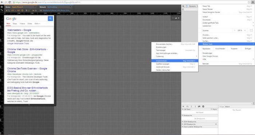Choose Beenden from the Chrome menu

tap(226, 64)
